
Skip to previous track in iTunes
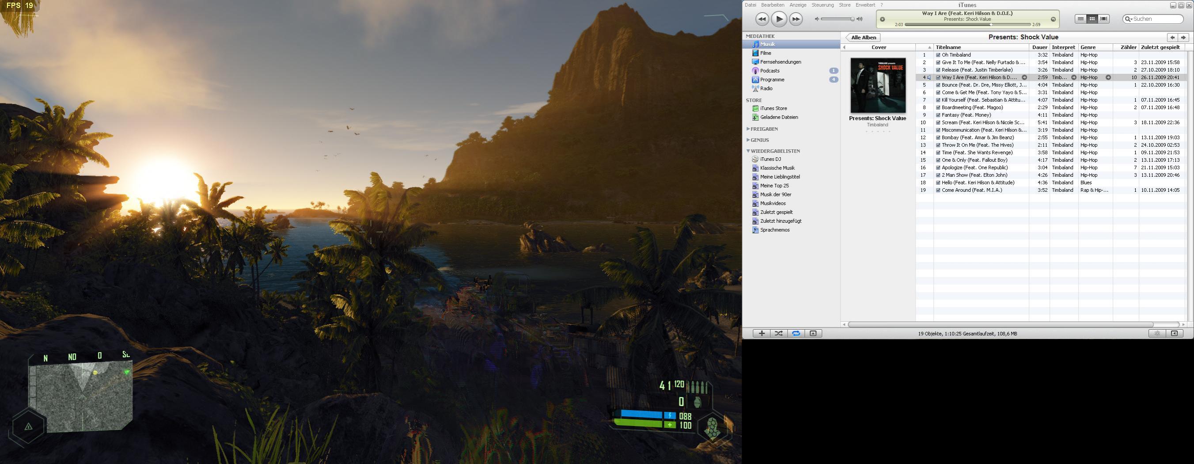(762, 19)
